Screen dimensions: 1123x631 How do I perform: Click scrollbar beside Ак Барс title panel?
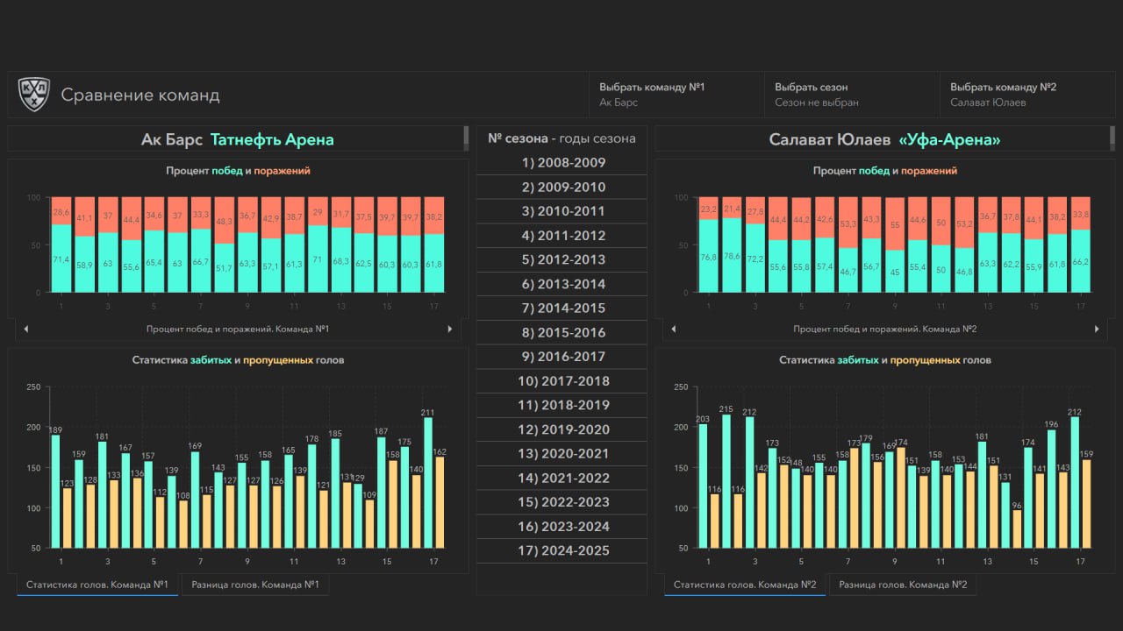pyautogui.click(x=465, y=138)
